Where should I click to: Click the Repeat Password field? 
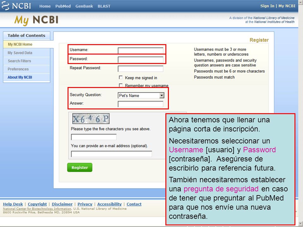140,69
